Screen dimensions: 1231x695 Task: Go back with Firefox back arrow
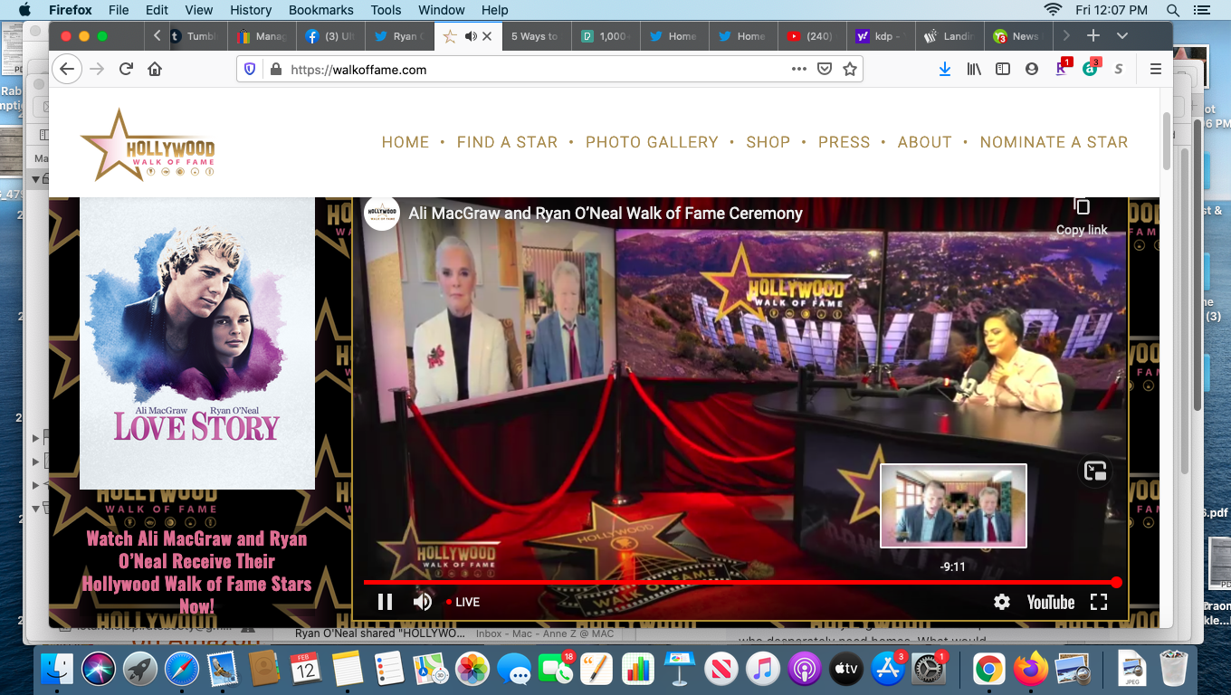[67, 69]
